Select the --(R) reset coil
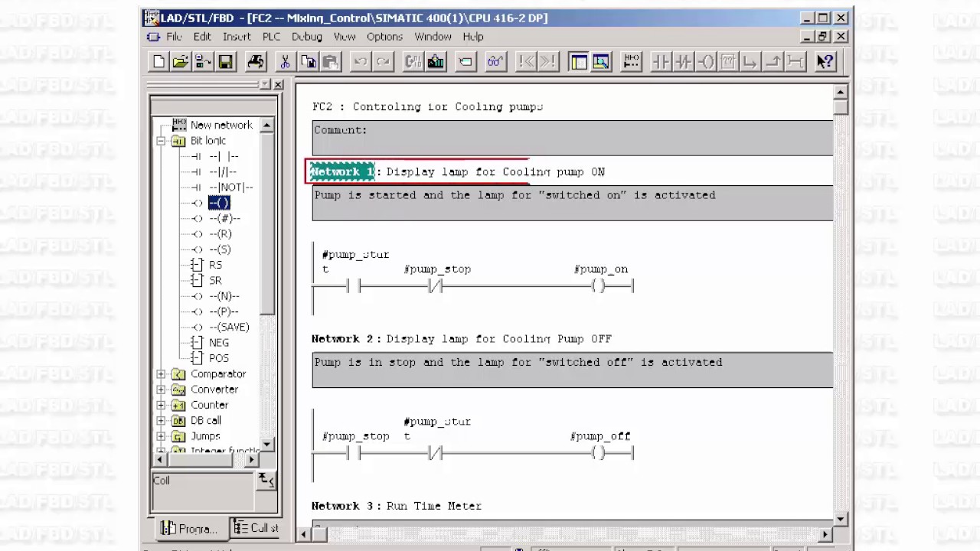This screenshot has width=980, height=551. pyautogui.click(x=220, y=234)
